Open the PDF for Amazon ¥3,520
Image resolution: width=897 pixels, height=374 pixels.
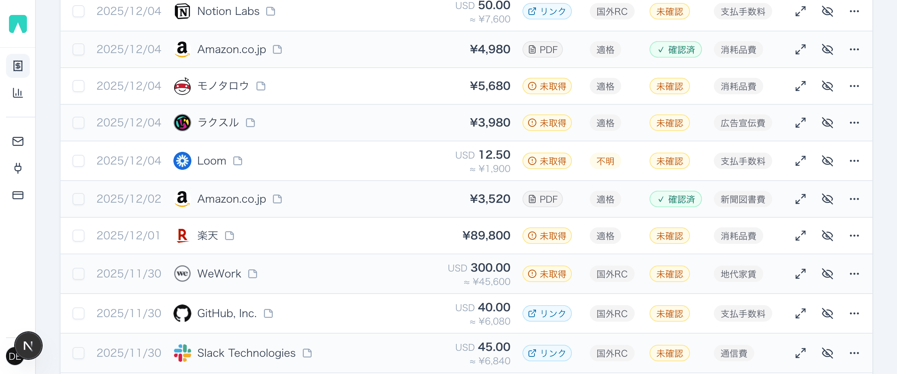tap(543, 199)
